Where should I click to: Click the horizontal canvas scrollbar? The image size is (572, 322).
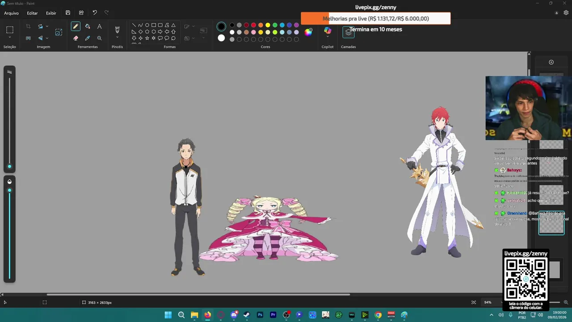(198, 294)
